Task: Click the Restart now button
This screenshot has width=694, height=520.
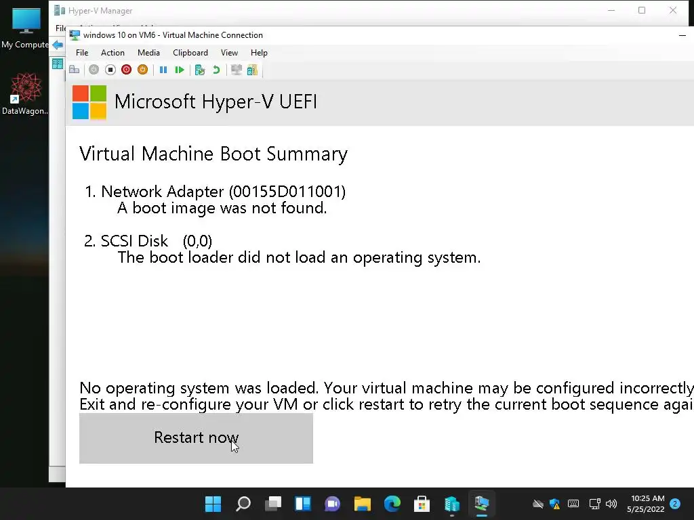Action: coord(196,438)
